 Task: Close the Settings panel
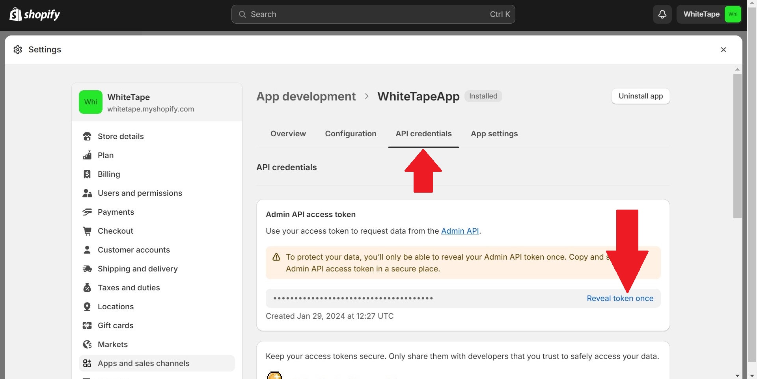pos(723,50)
